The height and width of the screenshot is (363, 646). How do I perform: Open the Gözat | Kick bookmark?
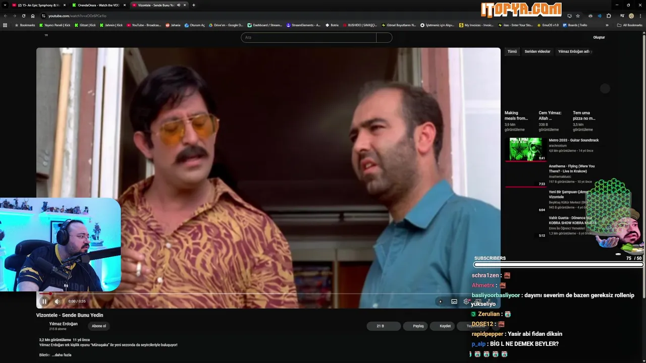tap(85, 25)
